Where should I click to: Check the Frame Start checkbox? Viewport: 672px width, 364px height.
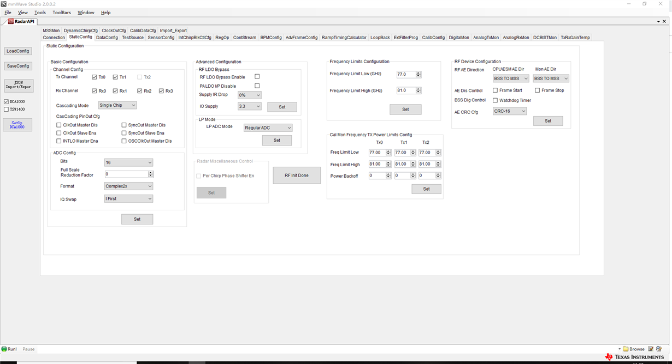(x=495, y=90)
